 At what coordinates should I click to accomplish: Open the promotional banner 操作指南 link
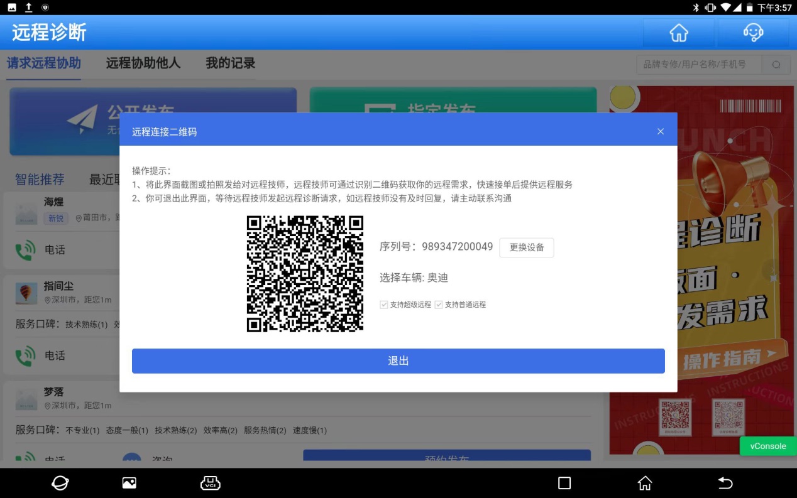pos(722,359)
